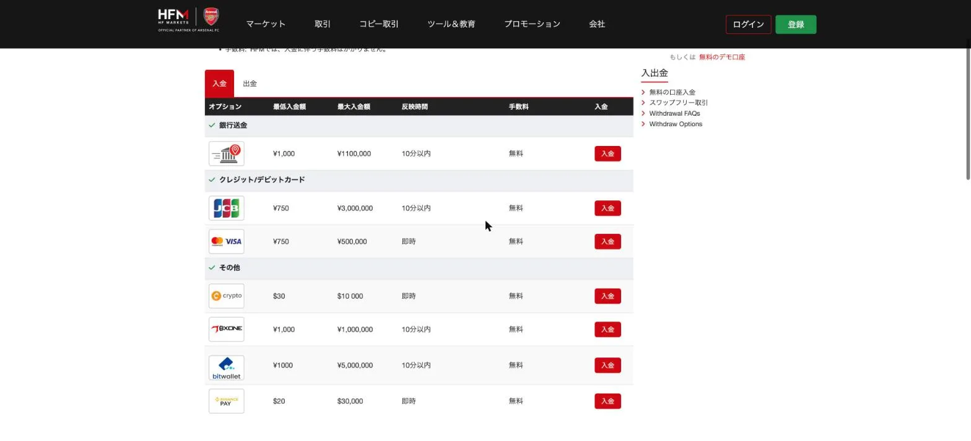
Task: Open the 無料の口座入金 sidebar link
Action: coord(673,93)
